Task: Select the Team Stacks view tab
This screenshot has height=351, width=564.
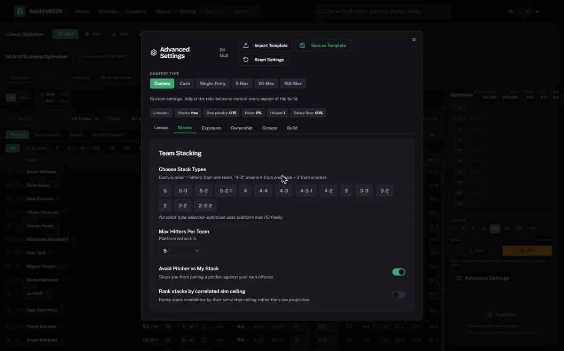Action: click(47, 135)
